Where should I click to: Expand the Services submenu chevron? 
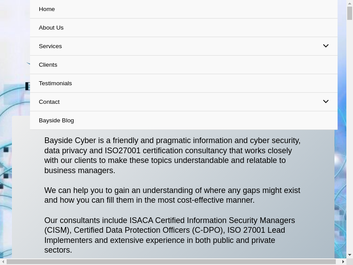pos(326,46)
